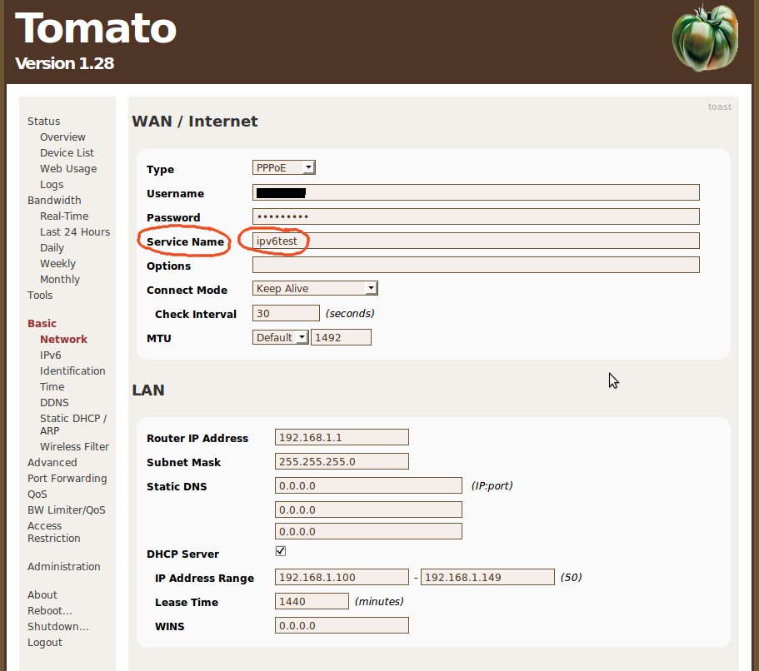
Task: Click the Tomato title heading
Action: point(95,28)
